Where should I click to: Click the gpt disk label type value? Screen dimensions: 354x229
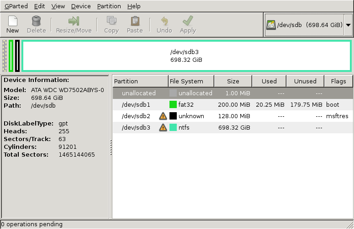[63, 124]
